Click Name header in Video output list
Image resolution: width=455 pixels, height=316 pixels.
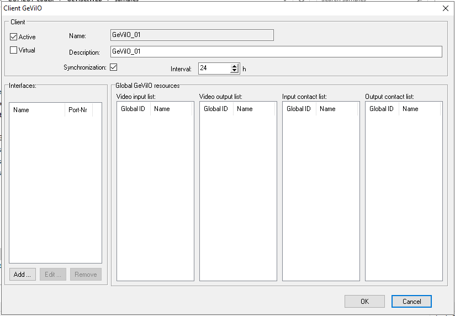tap(253, 109)
